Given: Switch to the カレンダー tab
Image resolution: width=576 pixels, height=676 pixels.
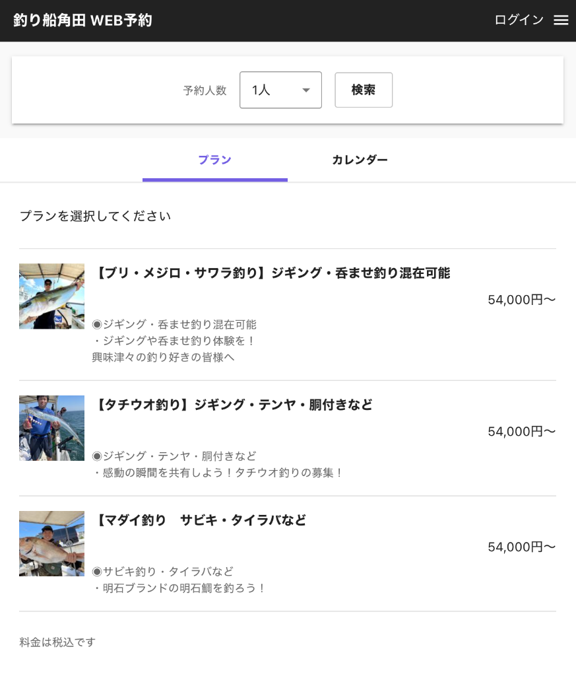Looking at the screenshot, I should [360, 160].
